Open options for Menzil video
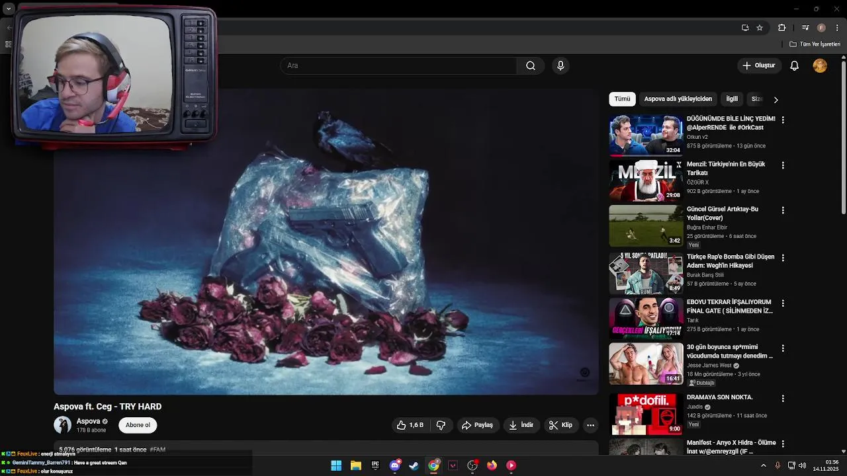 [x=783, y=165]
